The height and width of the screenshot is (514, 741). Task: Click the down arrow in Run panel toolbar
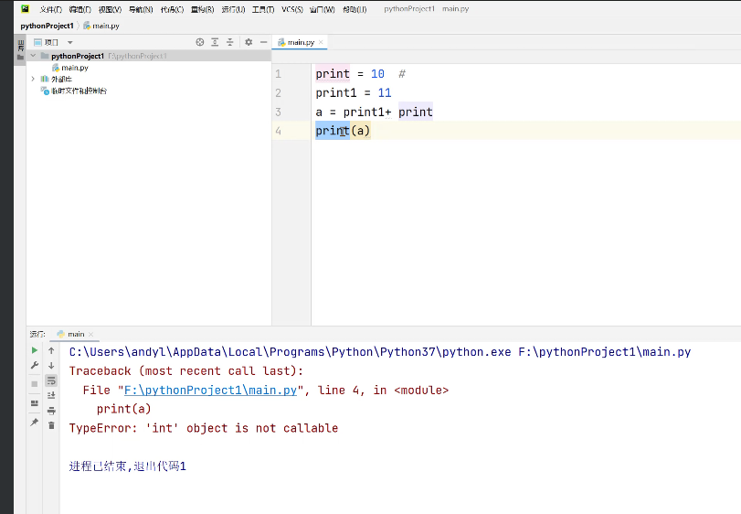tap(51, 366)
